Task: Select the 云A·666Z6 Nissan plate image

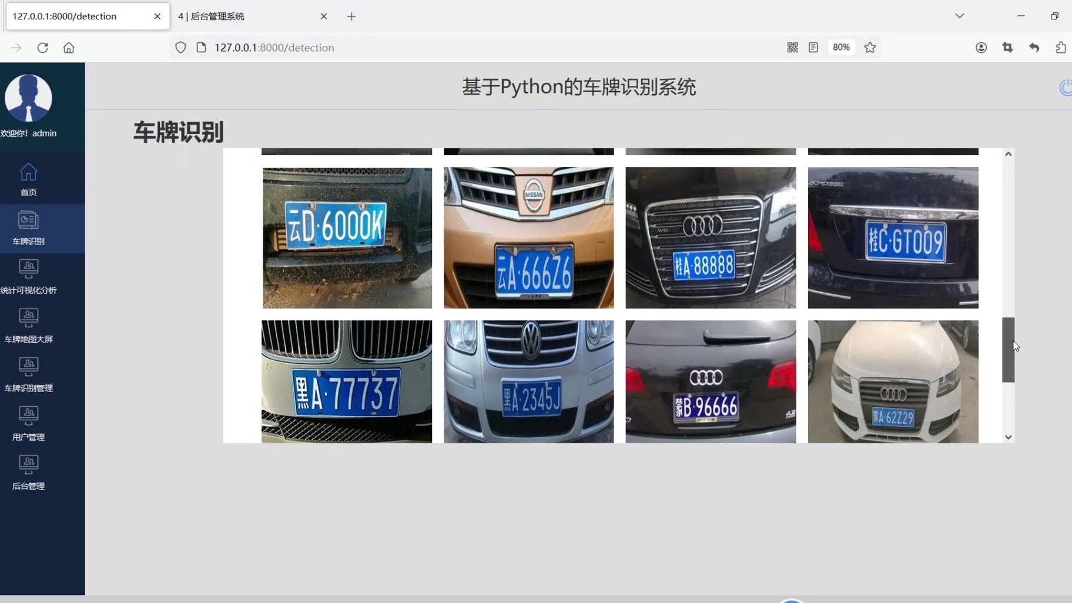Action: click(528, 237)
